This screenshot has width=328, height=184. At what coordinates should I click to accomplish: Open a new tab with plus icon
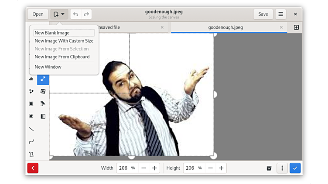coord(296,27)
